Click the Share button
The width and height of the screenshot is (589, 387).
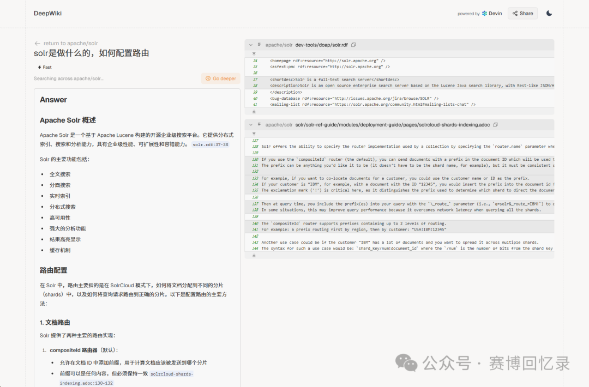[523, 13]
